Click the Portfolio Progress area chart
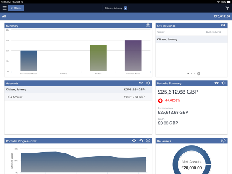 [84, 162]
